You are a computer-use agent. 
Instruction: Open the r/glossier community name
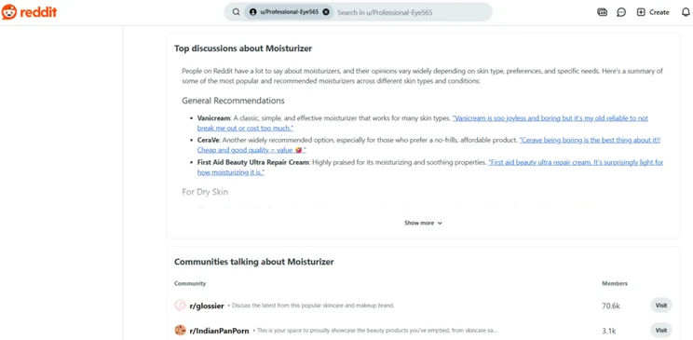207,306
